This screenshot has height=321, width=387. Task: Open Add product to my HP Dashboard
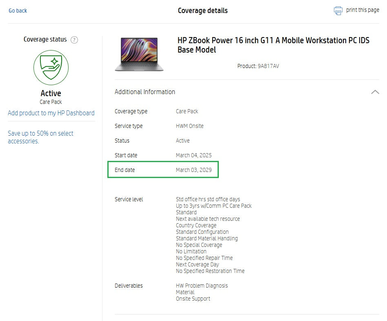[x=51, y=113]
